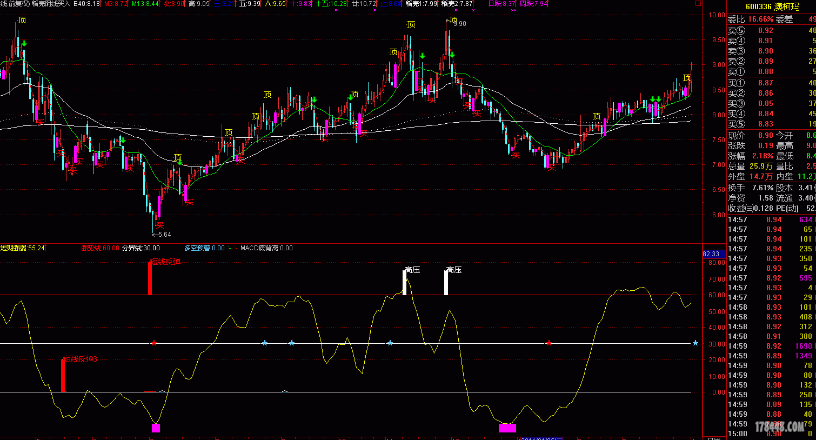
Task: Select the 卖② 8.89 ask row
Action: (772, 62)
